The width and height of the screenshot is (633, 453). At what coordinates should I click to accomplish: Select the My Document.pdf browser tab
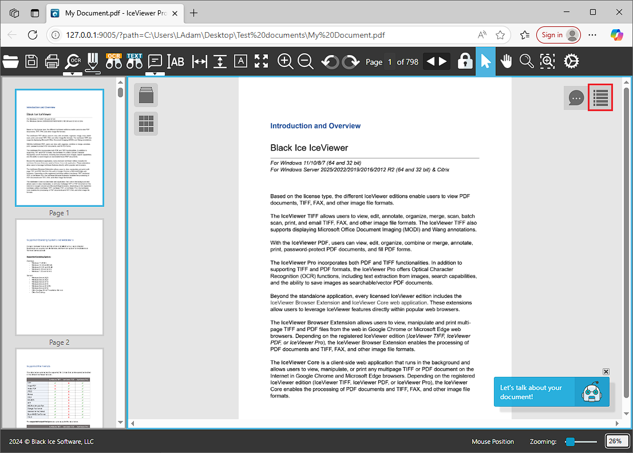pyautogui.click(x=115, y=13)
